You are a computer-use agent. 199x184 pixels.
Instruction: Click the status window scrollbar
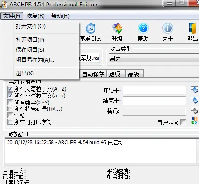coord(198,150)
